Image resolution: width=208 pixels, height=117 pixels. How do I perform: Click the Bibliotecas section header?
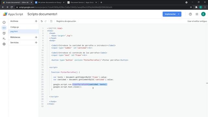[15, 37]
